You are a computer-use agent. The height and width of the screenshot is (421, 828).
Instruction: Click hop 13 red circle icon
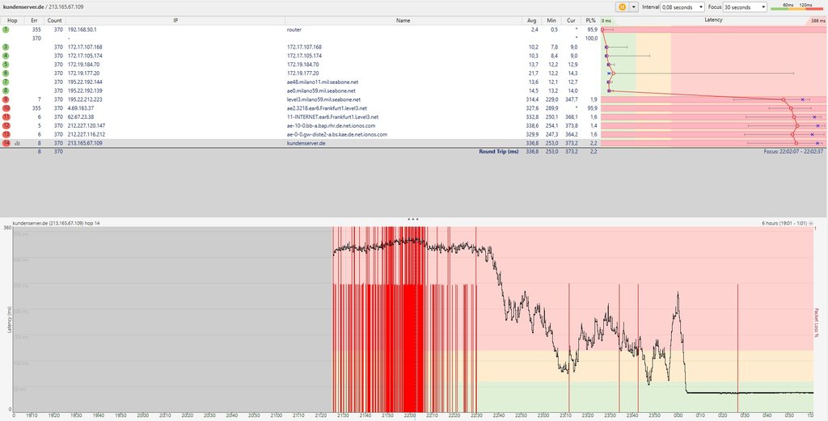(x=6, y=134)
